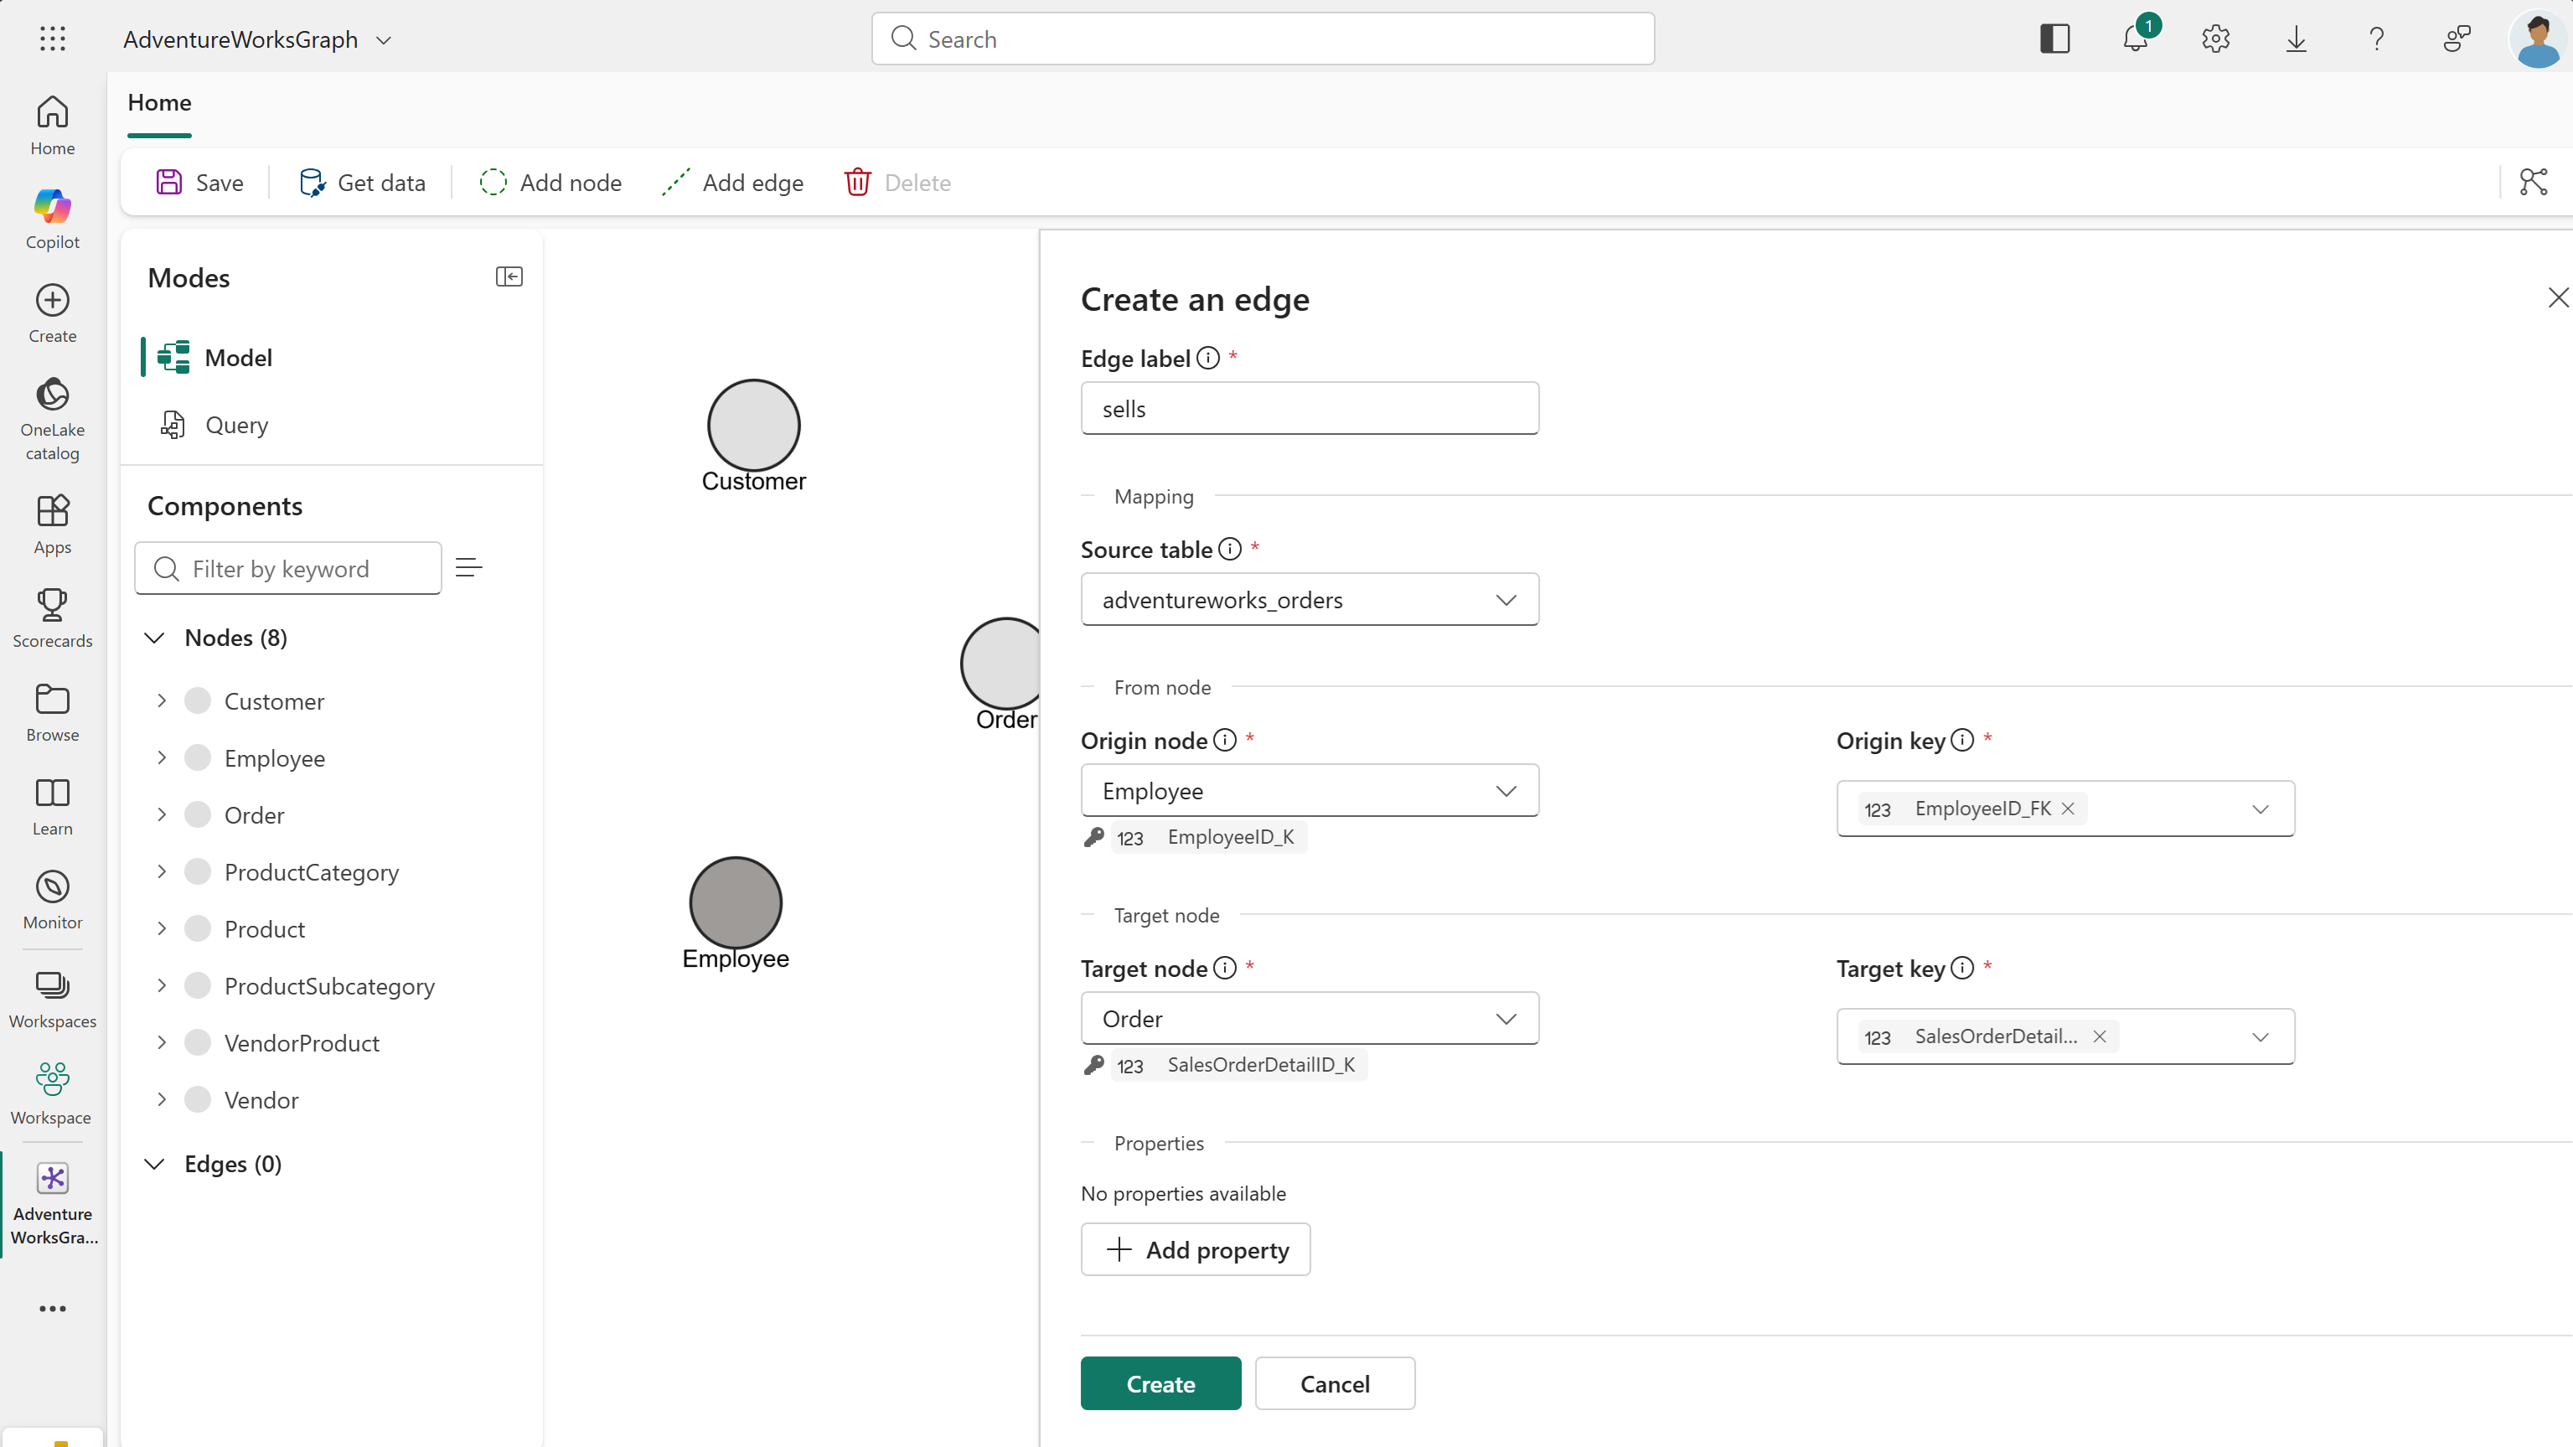Open the Target node dropdown
The height and width of the screenshot is (1447, 2573).
[1310, 1018]
